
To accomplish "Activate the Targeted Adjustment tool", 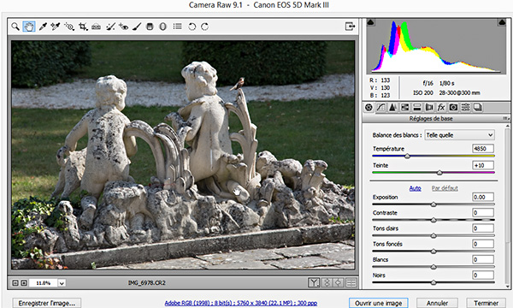I will coord(69,27).
